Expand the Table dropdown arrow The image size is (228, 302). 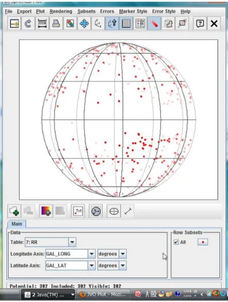pos(72,242)
